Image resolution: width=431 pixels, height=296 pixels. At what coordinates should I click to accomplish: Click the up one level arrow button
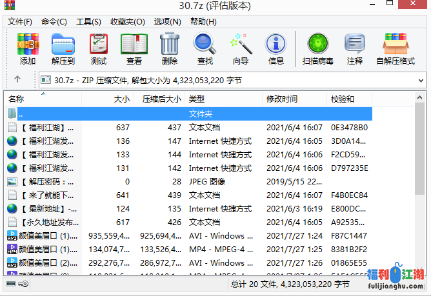pos(17,79)
